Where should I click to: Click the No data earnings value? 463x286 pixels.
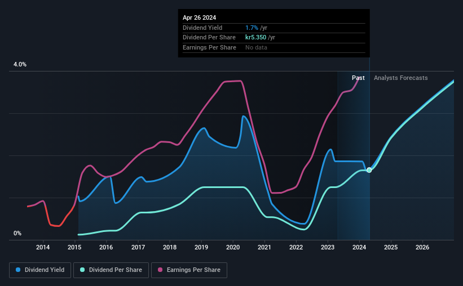256,47
